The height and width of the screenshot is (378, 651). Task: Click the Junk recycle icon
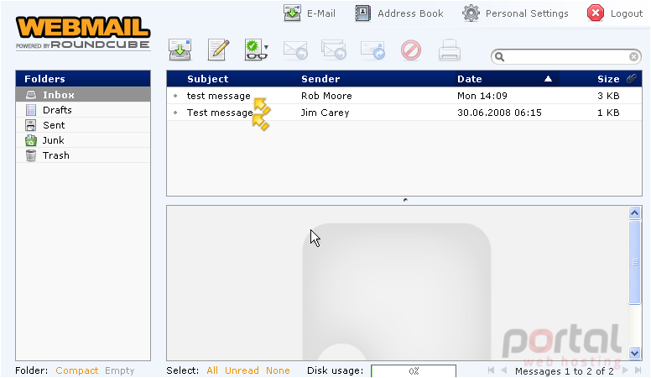click(x=31, y=140)
